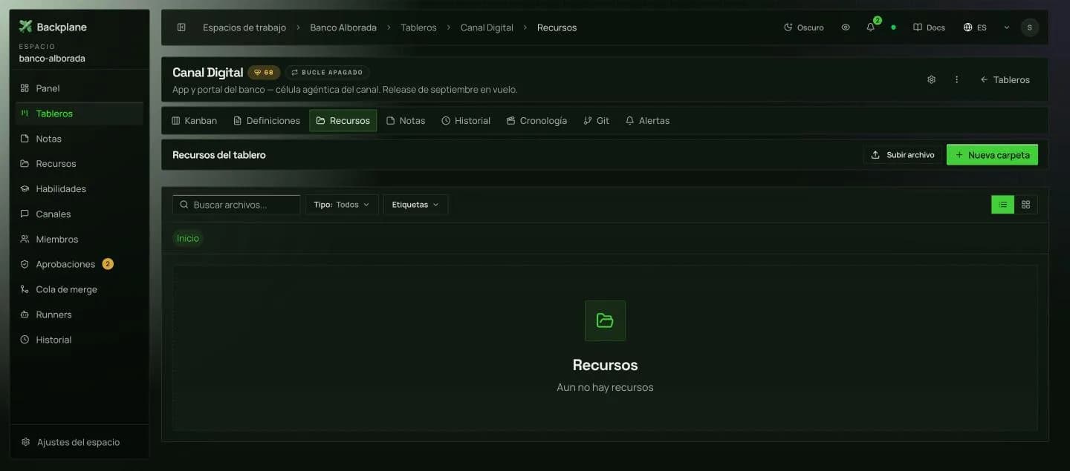The image size is (1070, 471).
Task: Open Habilidades in the sidebar
Action: coord(79,188)
